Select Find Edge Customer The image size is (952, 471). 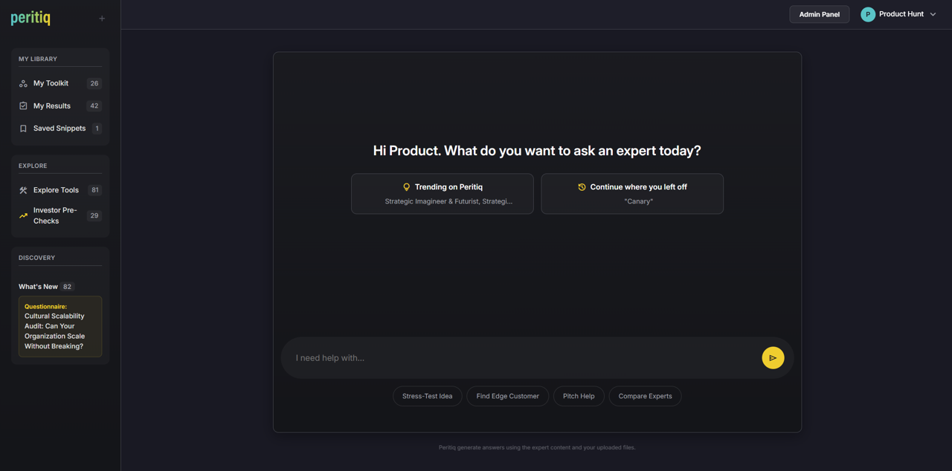pos(507,396)
